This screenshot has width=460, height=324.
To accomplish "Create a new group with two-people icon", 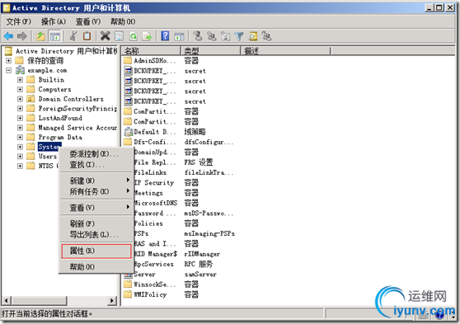I will tap(212, 36).
